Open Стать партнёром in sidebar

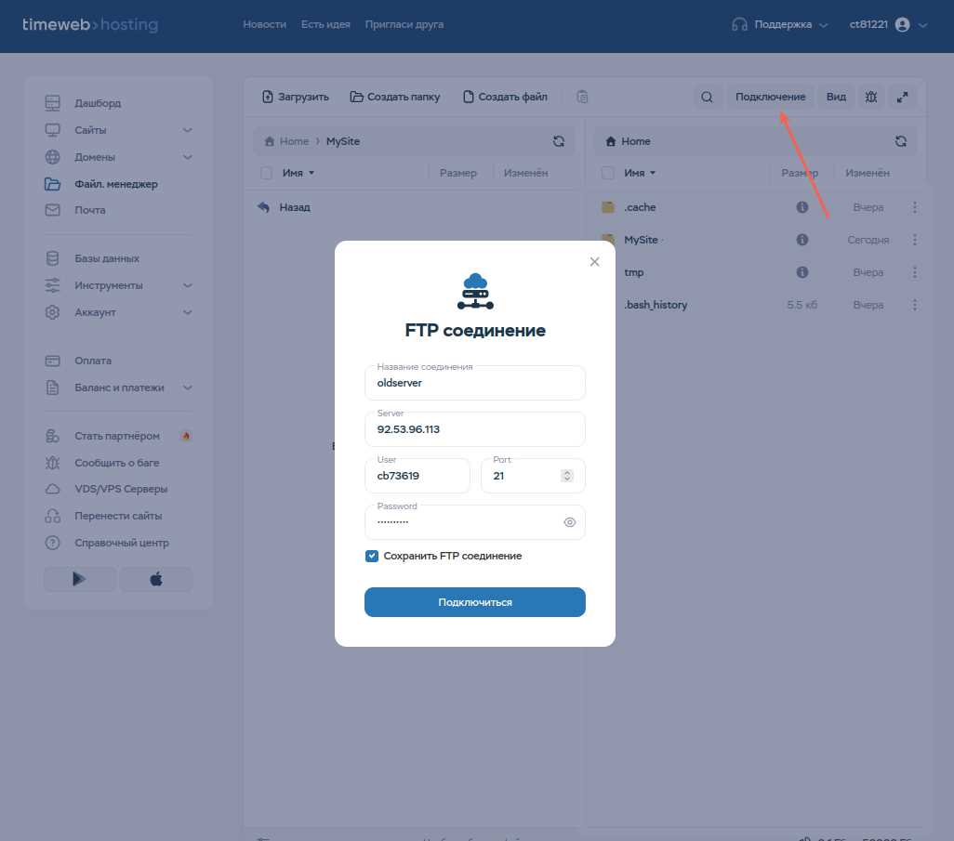pyautogui.click(x=117, y=436)
